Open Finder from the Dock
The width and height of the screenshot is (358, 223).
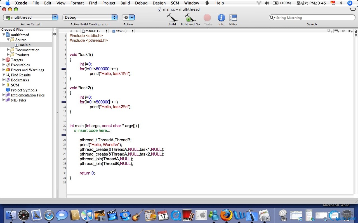(11, 215)
